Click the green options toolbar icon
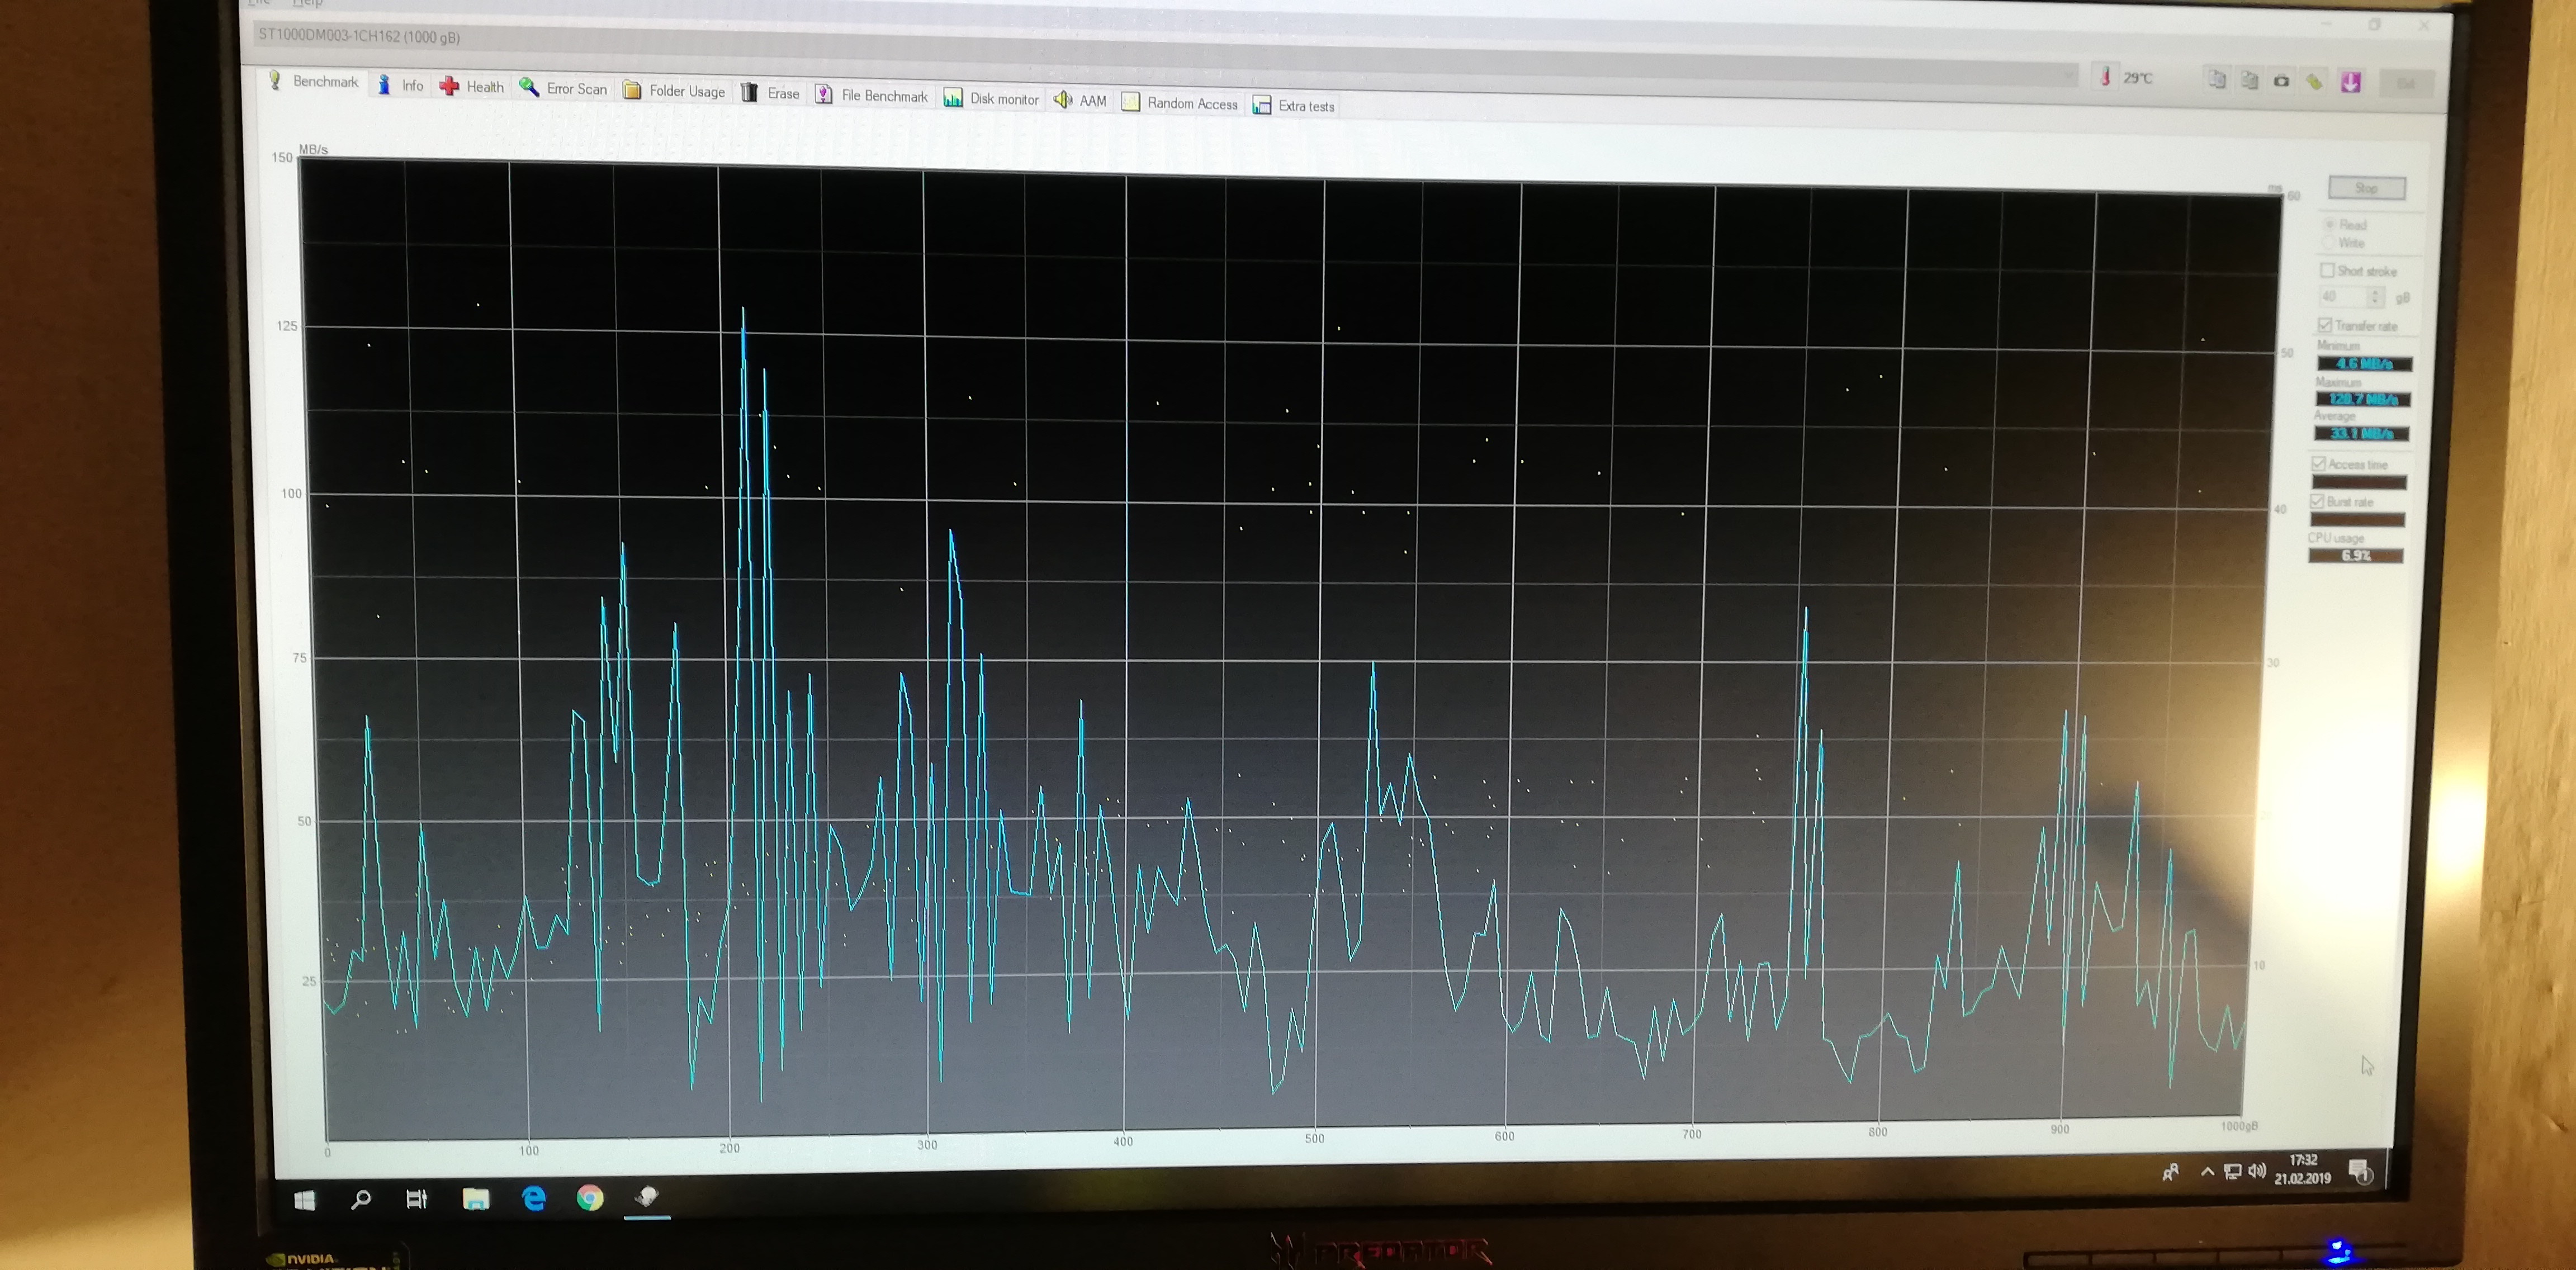2576x1270 pixels. 2314,82
